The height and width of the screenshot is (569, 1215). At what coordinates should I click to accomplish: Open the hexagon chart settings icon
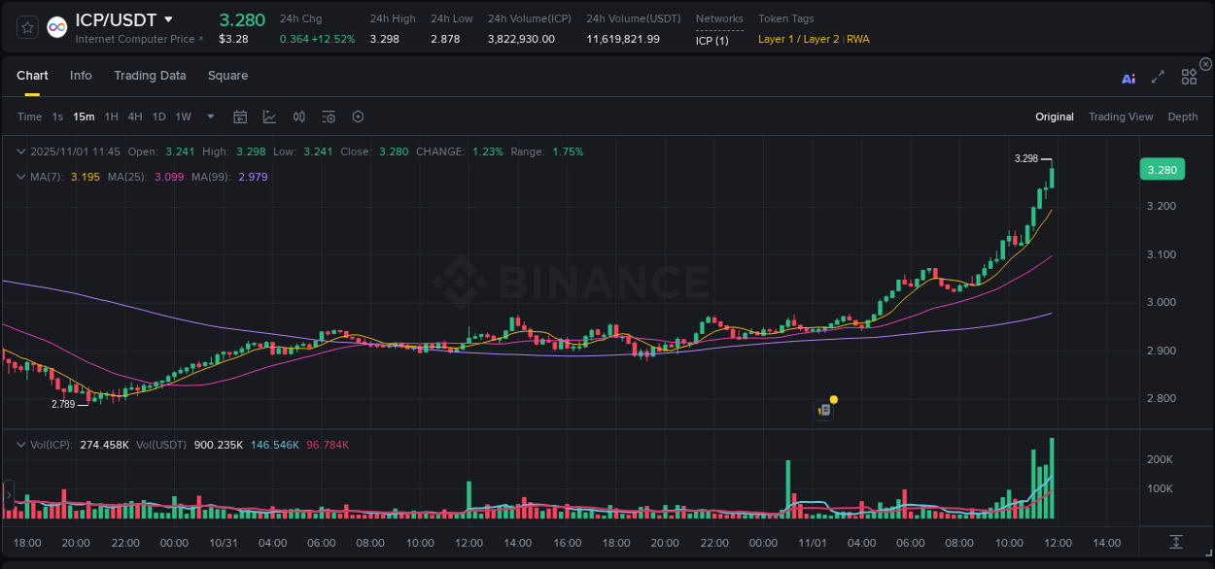pyautogui.click(x=357, y=117)
